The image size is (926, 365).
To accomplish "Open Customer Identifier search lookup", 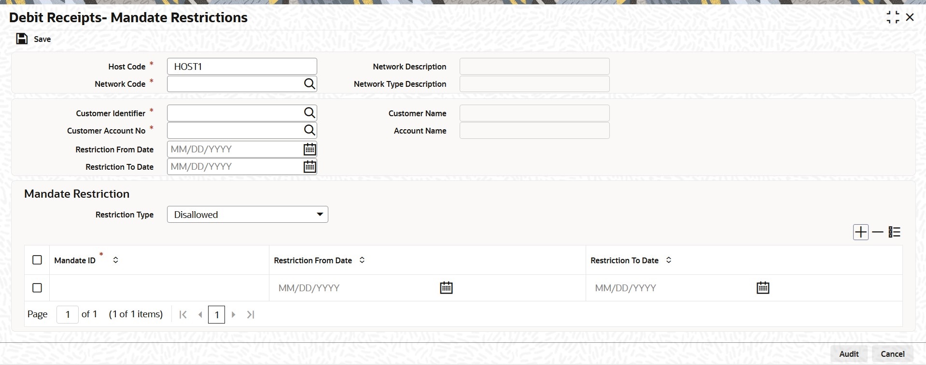I will tap(309, 113).
